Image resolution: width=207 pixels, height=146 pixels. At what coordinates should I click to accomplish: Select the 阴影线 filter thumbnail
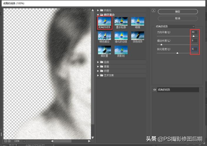pos(121,50)
